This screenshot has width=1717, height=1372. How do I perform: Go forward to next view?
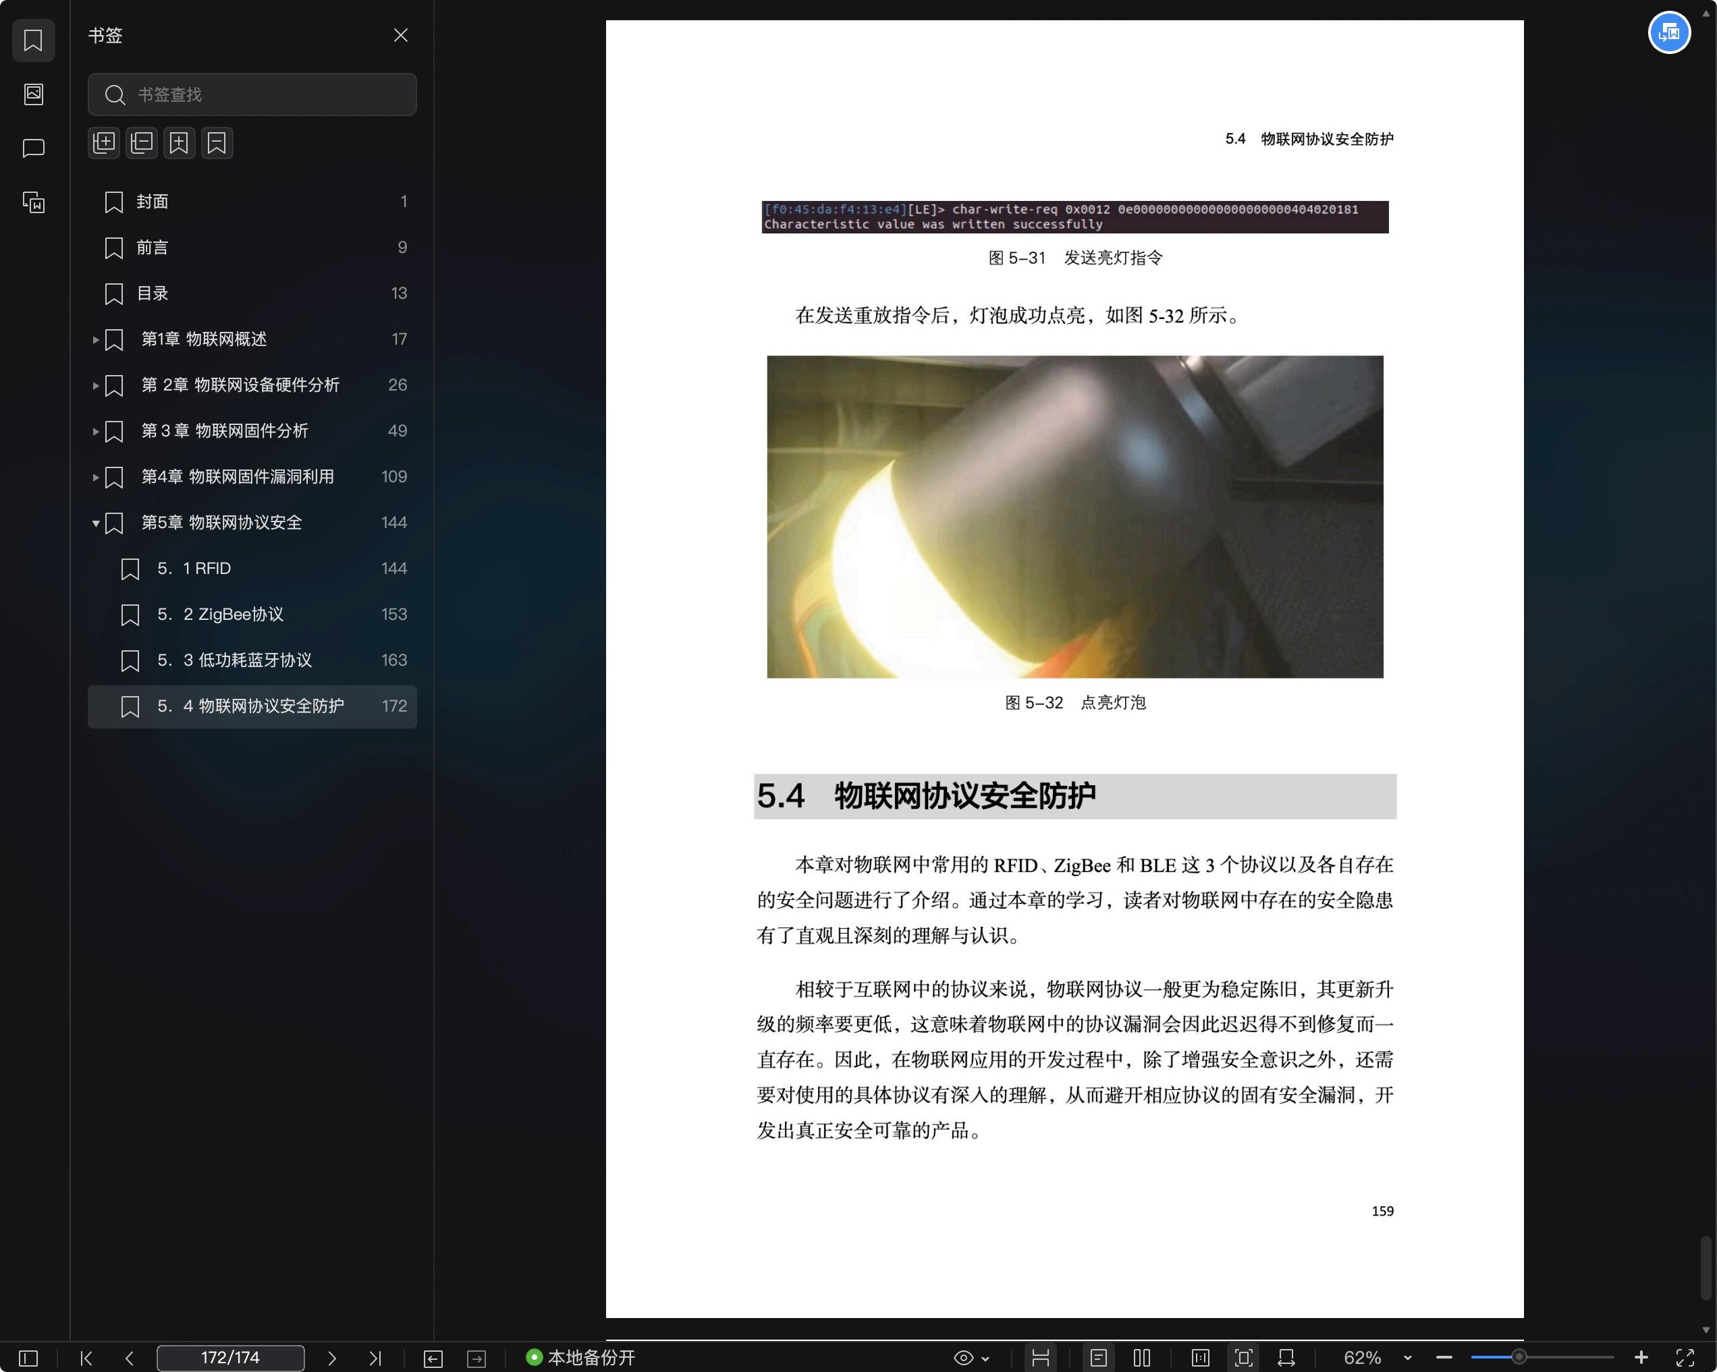pyautogui.click(x=476, y=1358)
